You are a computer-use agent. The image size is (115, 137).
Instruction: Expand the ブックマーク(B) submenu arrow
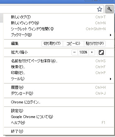click(111, 35)
